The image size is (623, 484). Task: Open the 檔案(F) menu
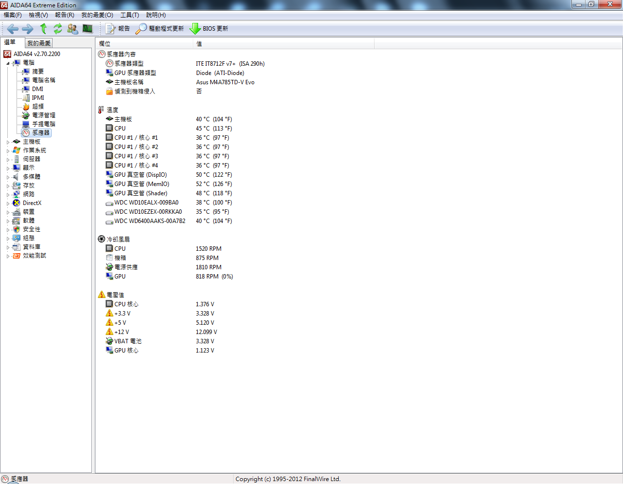[x=13, y=15]
